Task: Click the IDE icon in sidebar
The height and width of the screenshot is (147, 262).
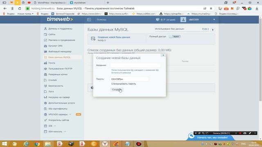Action: coord(45,126)
